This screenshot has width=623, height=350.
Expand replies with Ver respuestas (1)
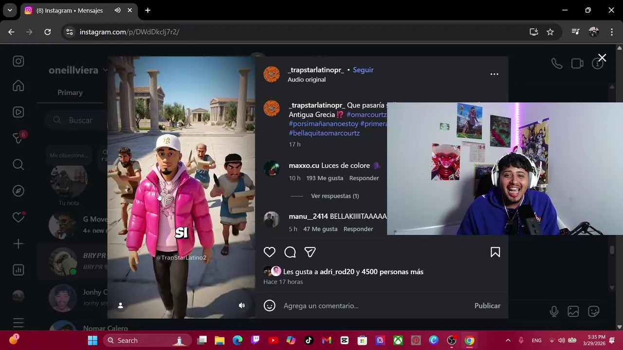click(335, 196)
